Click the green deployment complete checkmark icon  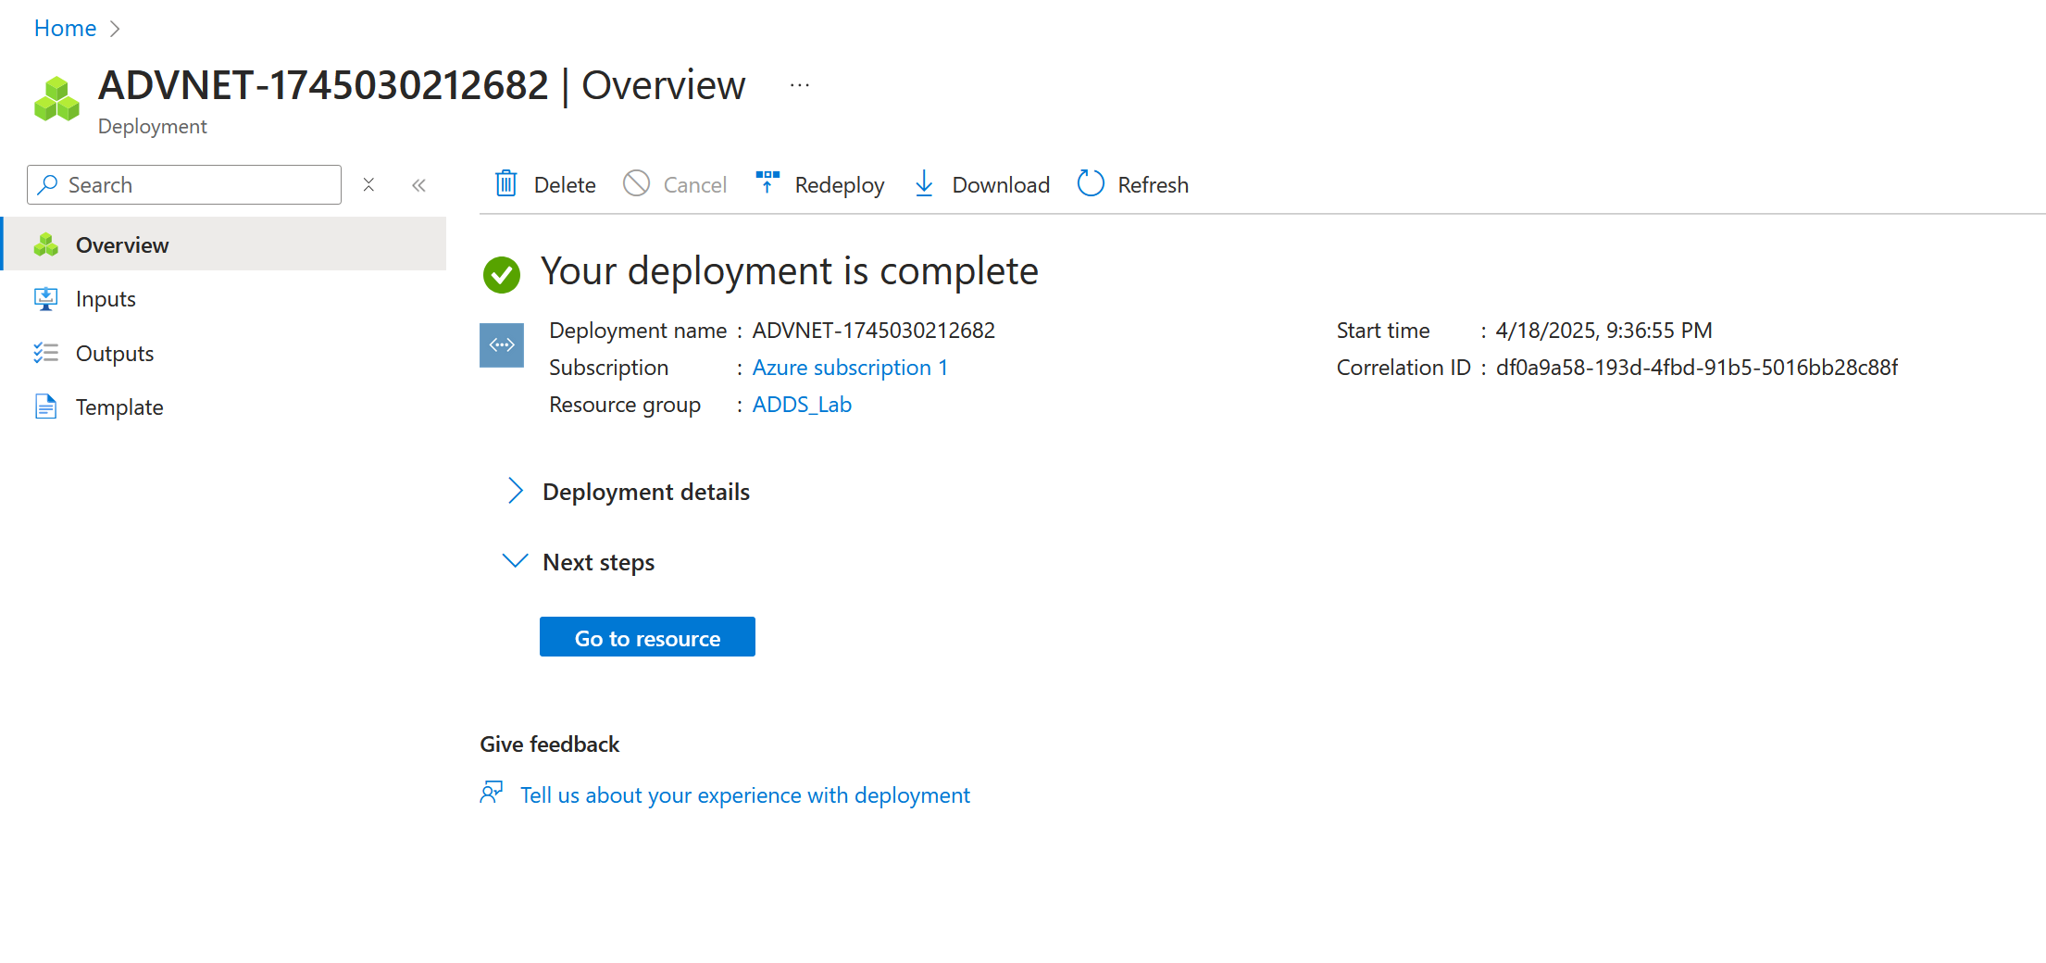coord(502,274)
